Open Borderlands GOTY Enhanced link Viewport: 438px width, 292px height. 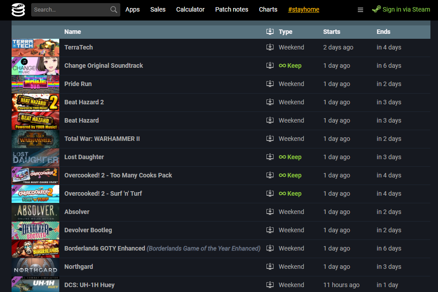[105, 248]
